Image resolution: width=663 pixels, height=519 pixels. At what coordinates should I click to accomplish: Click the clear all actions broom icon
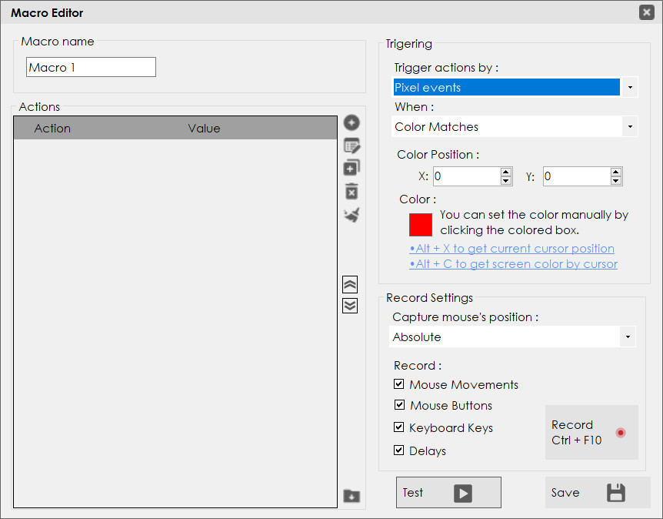(x=351, y=215)
